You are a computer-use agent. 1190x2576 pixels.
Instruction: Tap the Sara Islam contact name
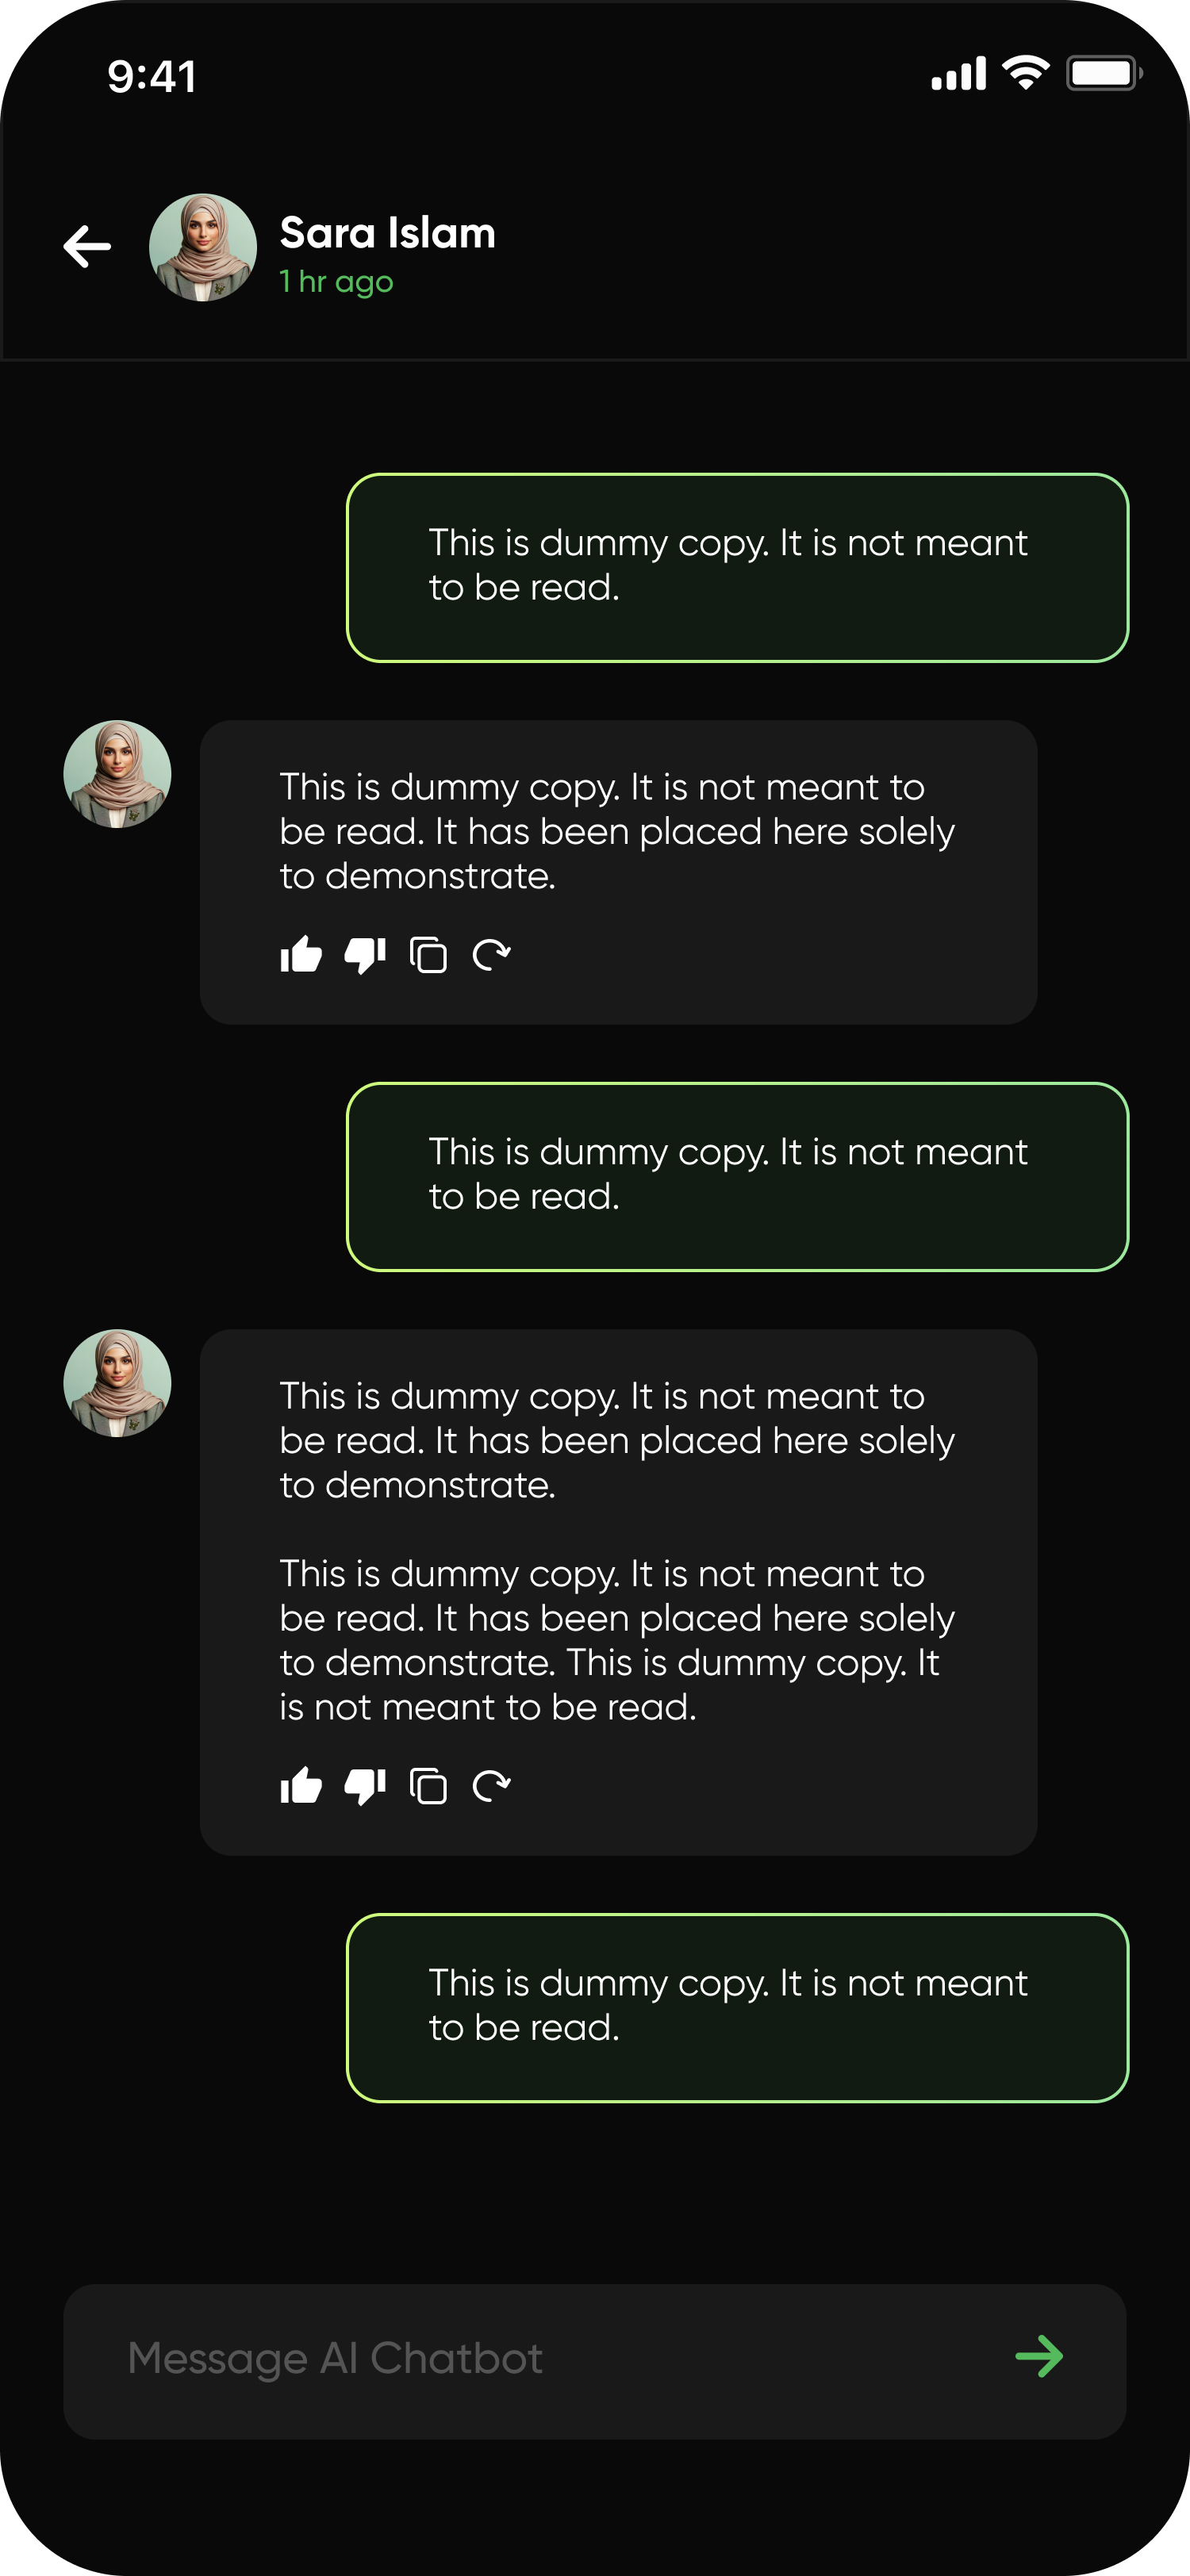tap(387, 232)
